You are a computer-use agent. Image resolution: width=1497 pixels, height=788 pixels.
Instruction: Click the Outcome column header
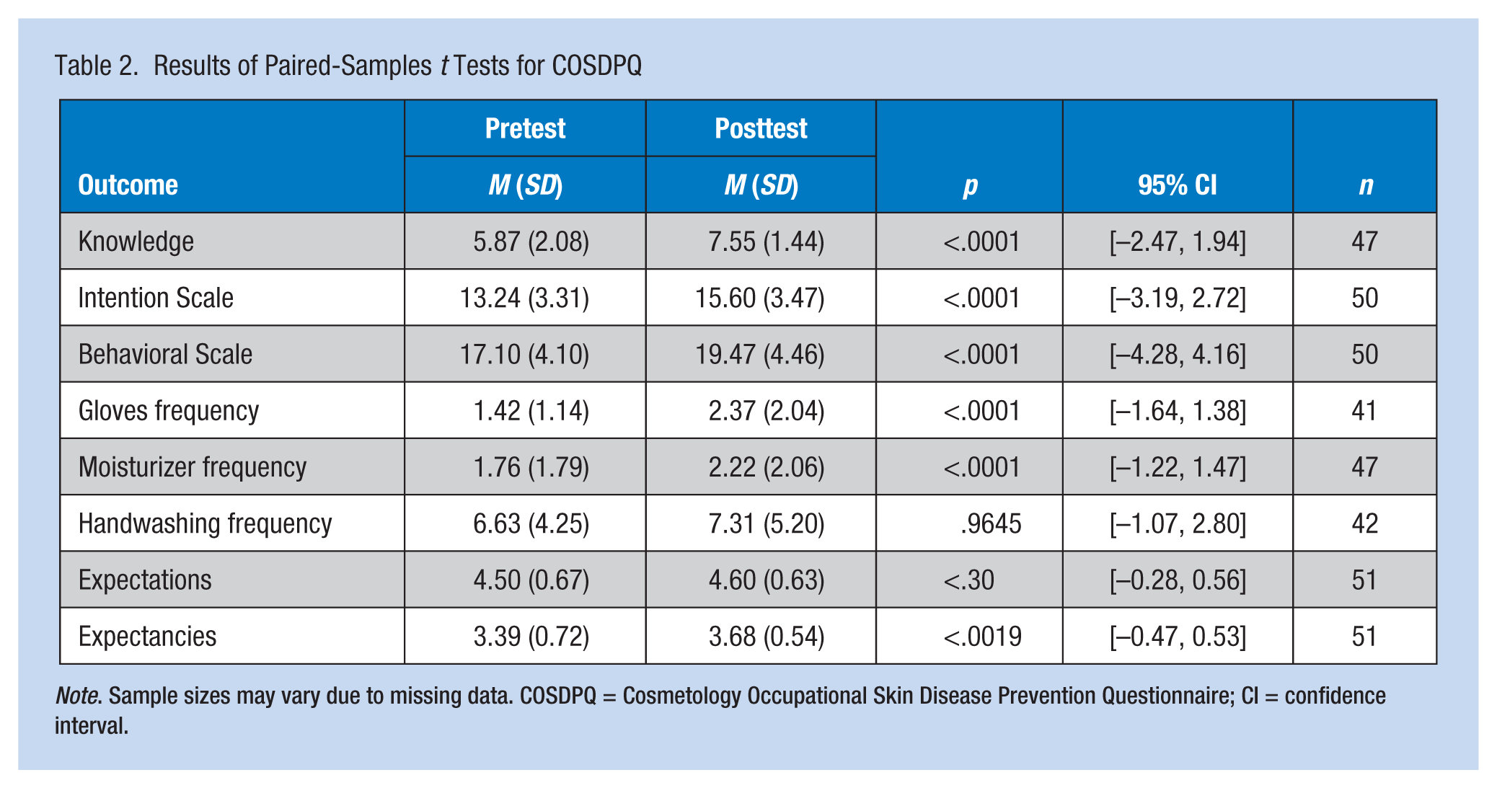128,185
